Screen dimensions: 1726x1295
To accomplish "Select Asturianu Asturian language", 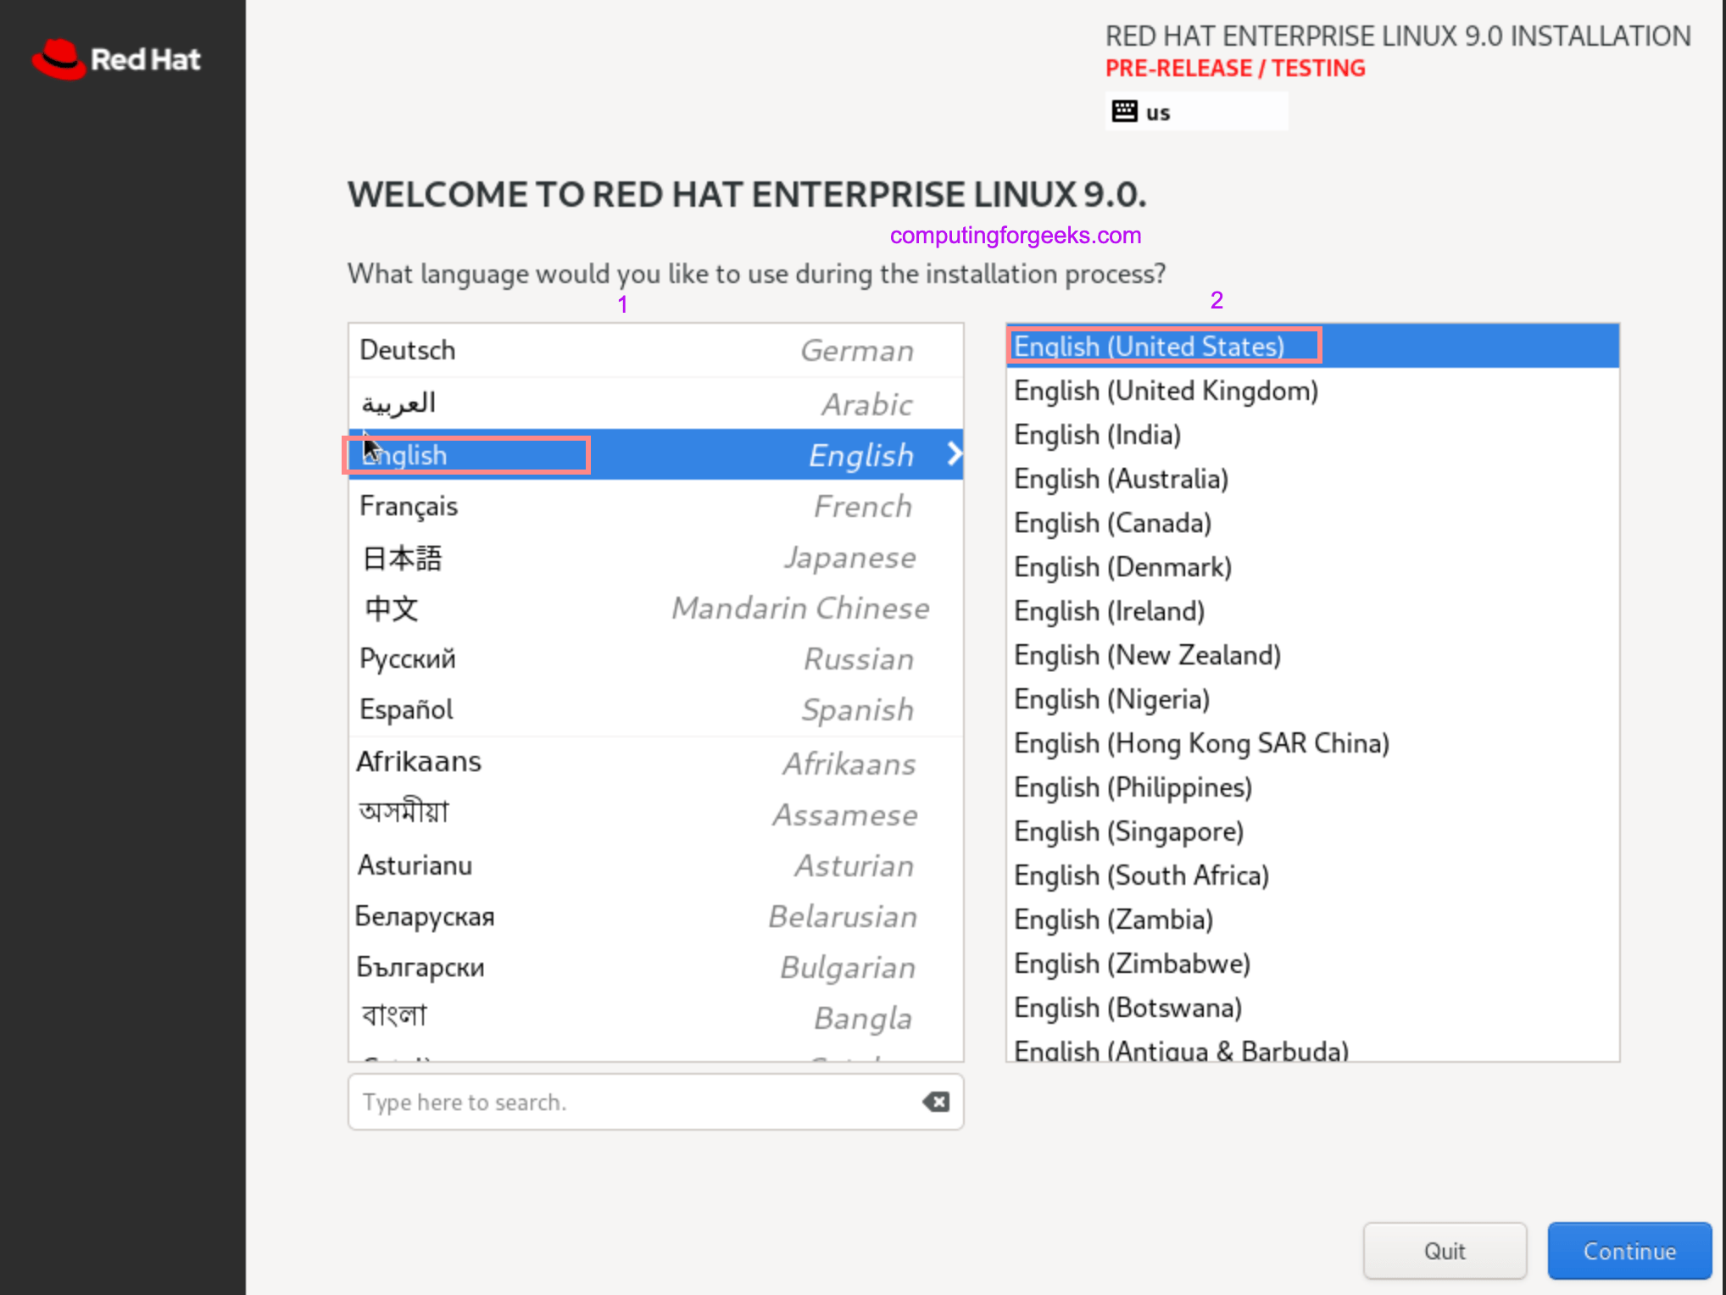I will (x=655, y=865).
